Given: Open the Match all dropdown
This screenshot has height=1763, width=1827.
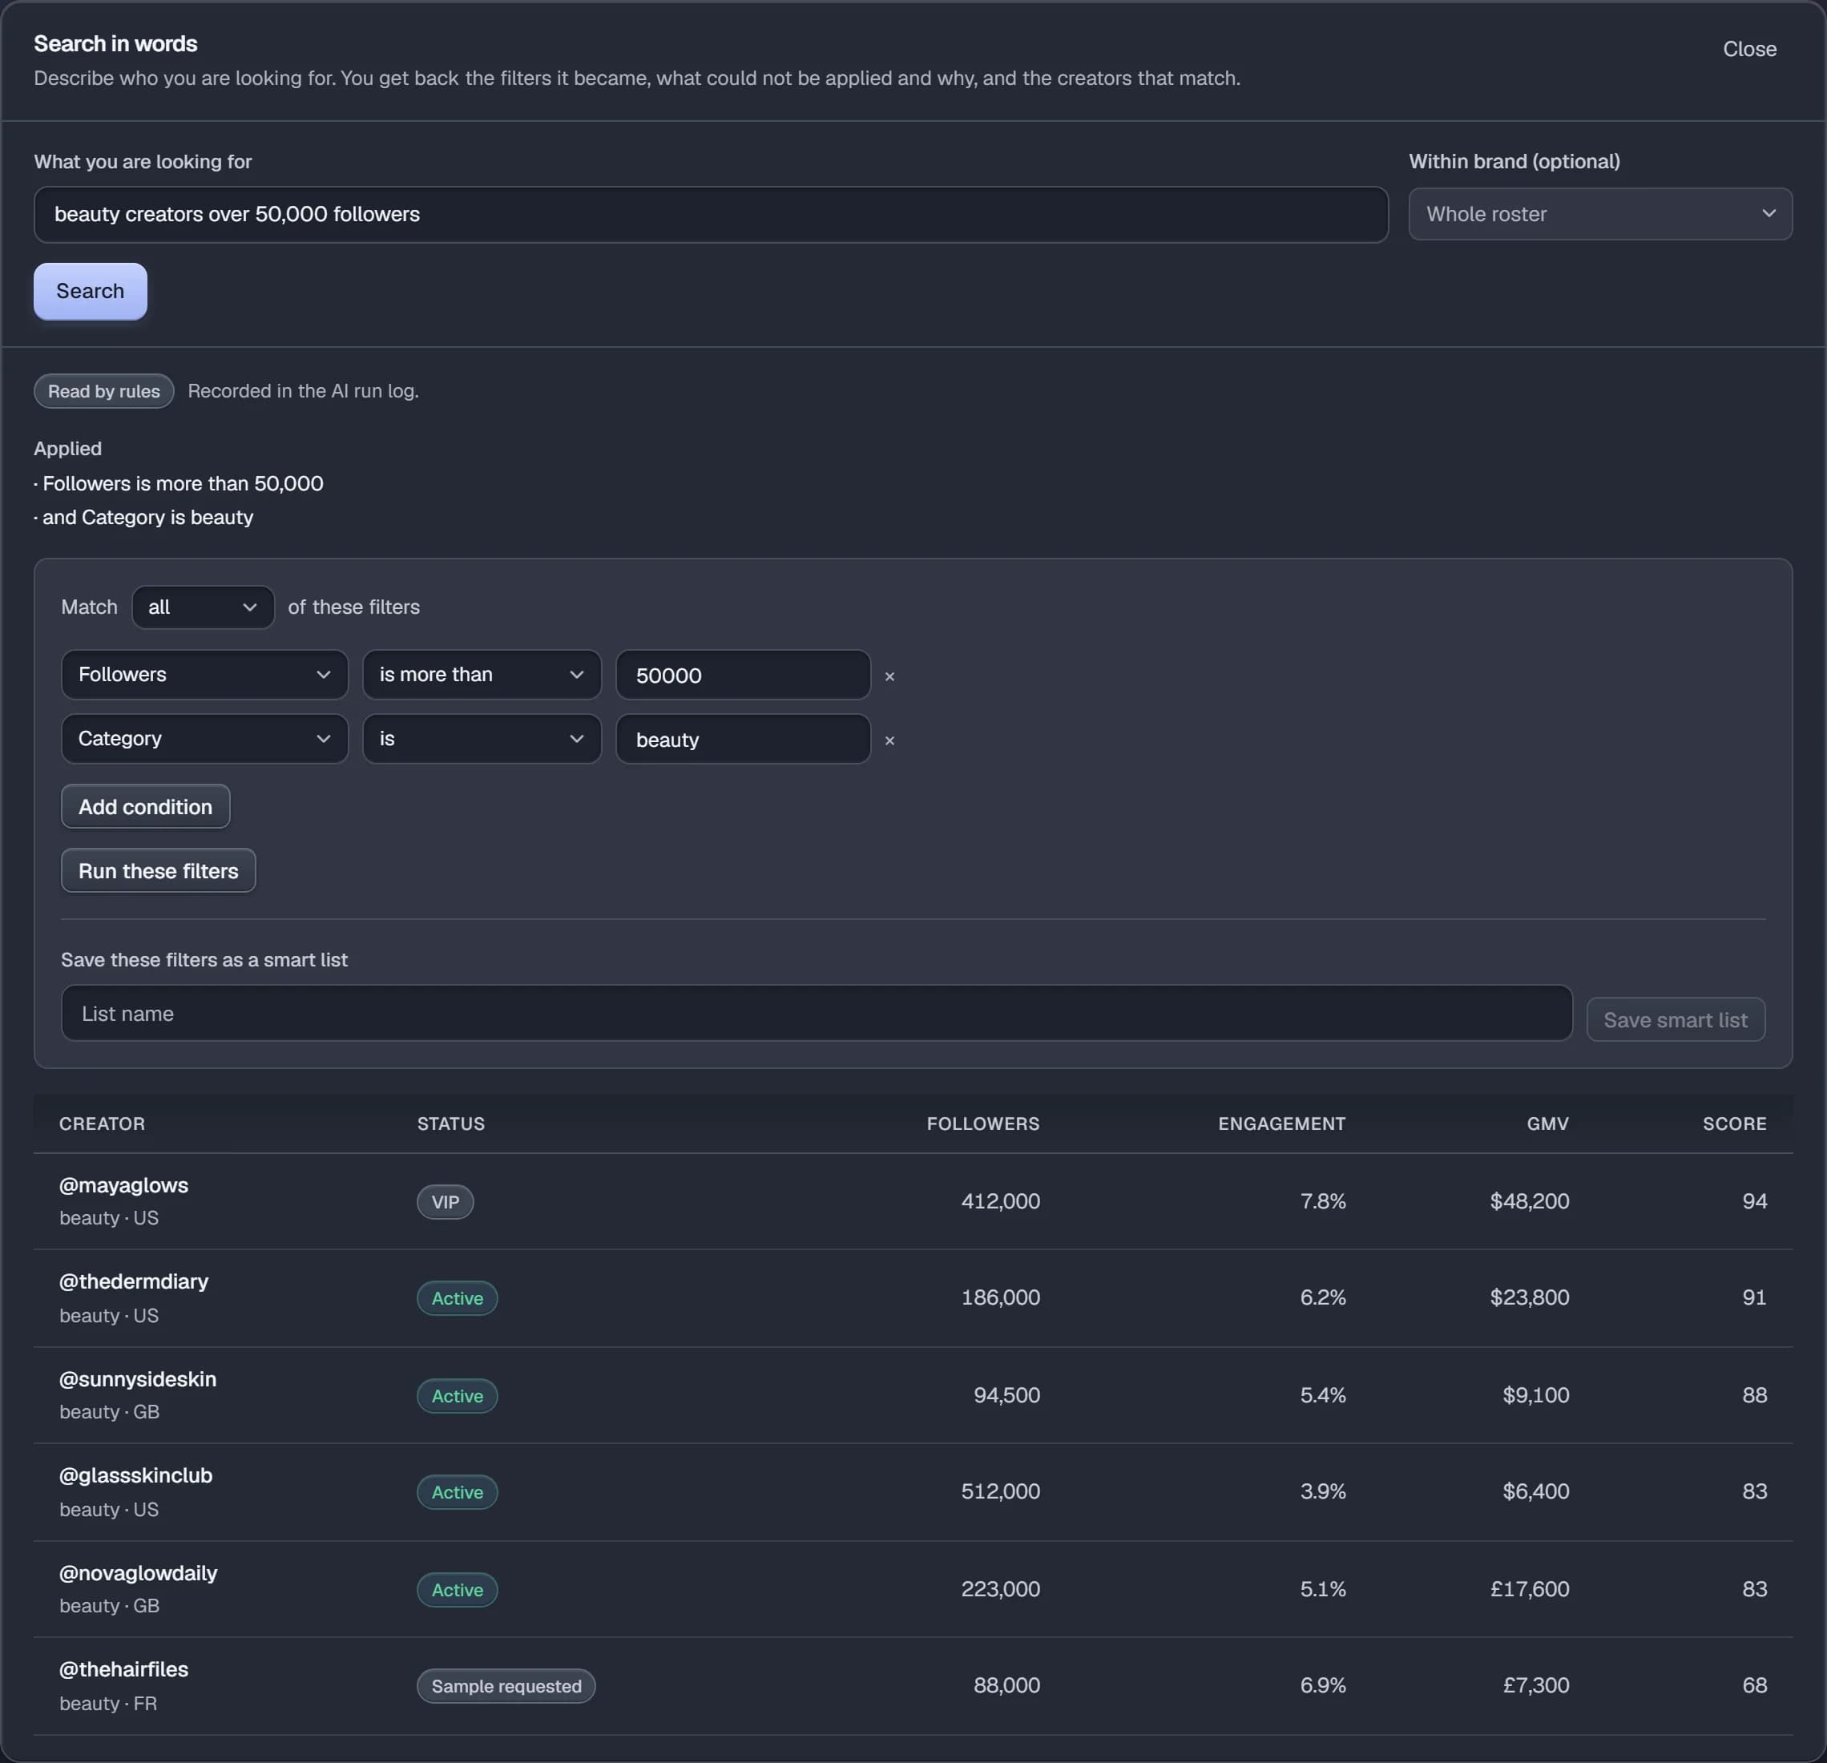Looking at the screenshot, I should (204, 607).
